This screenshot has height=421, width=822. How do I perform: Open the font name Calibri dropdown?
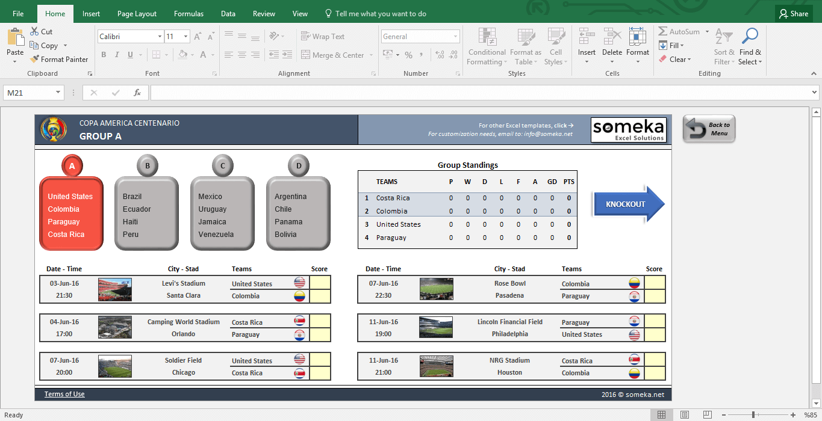[x=159, y=37]
